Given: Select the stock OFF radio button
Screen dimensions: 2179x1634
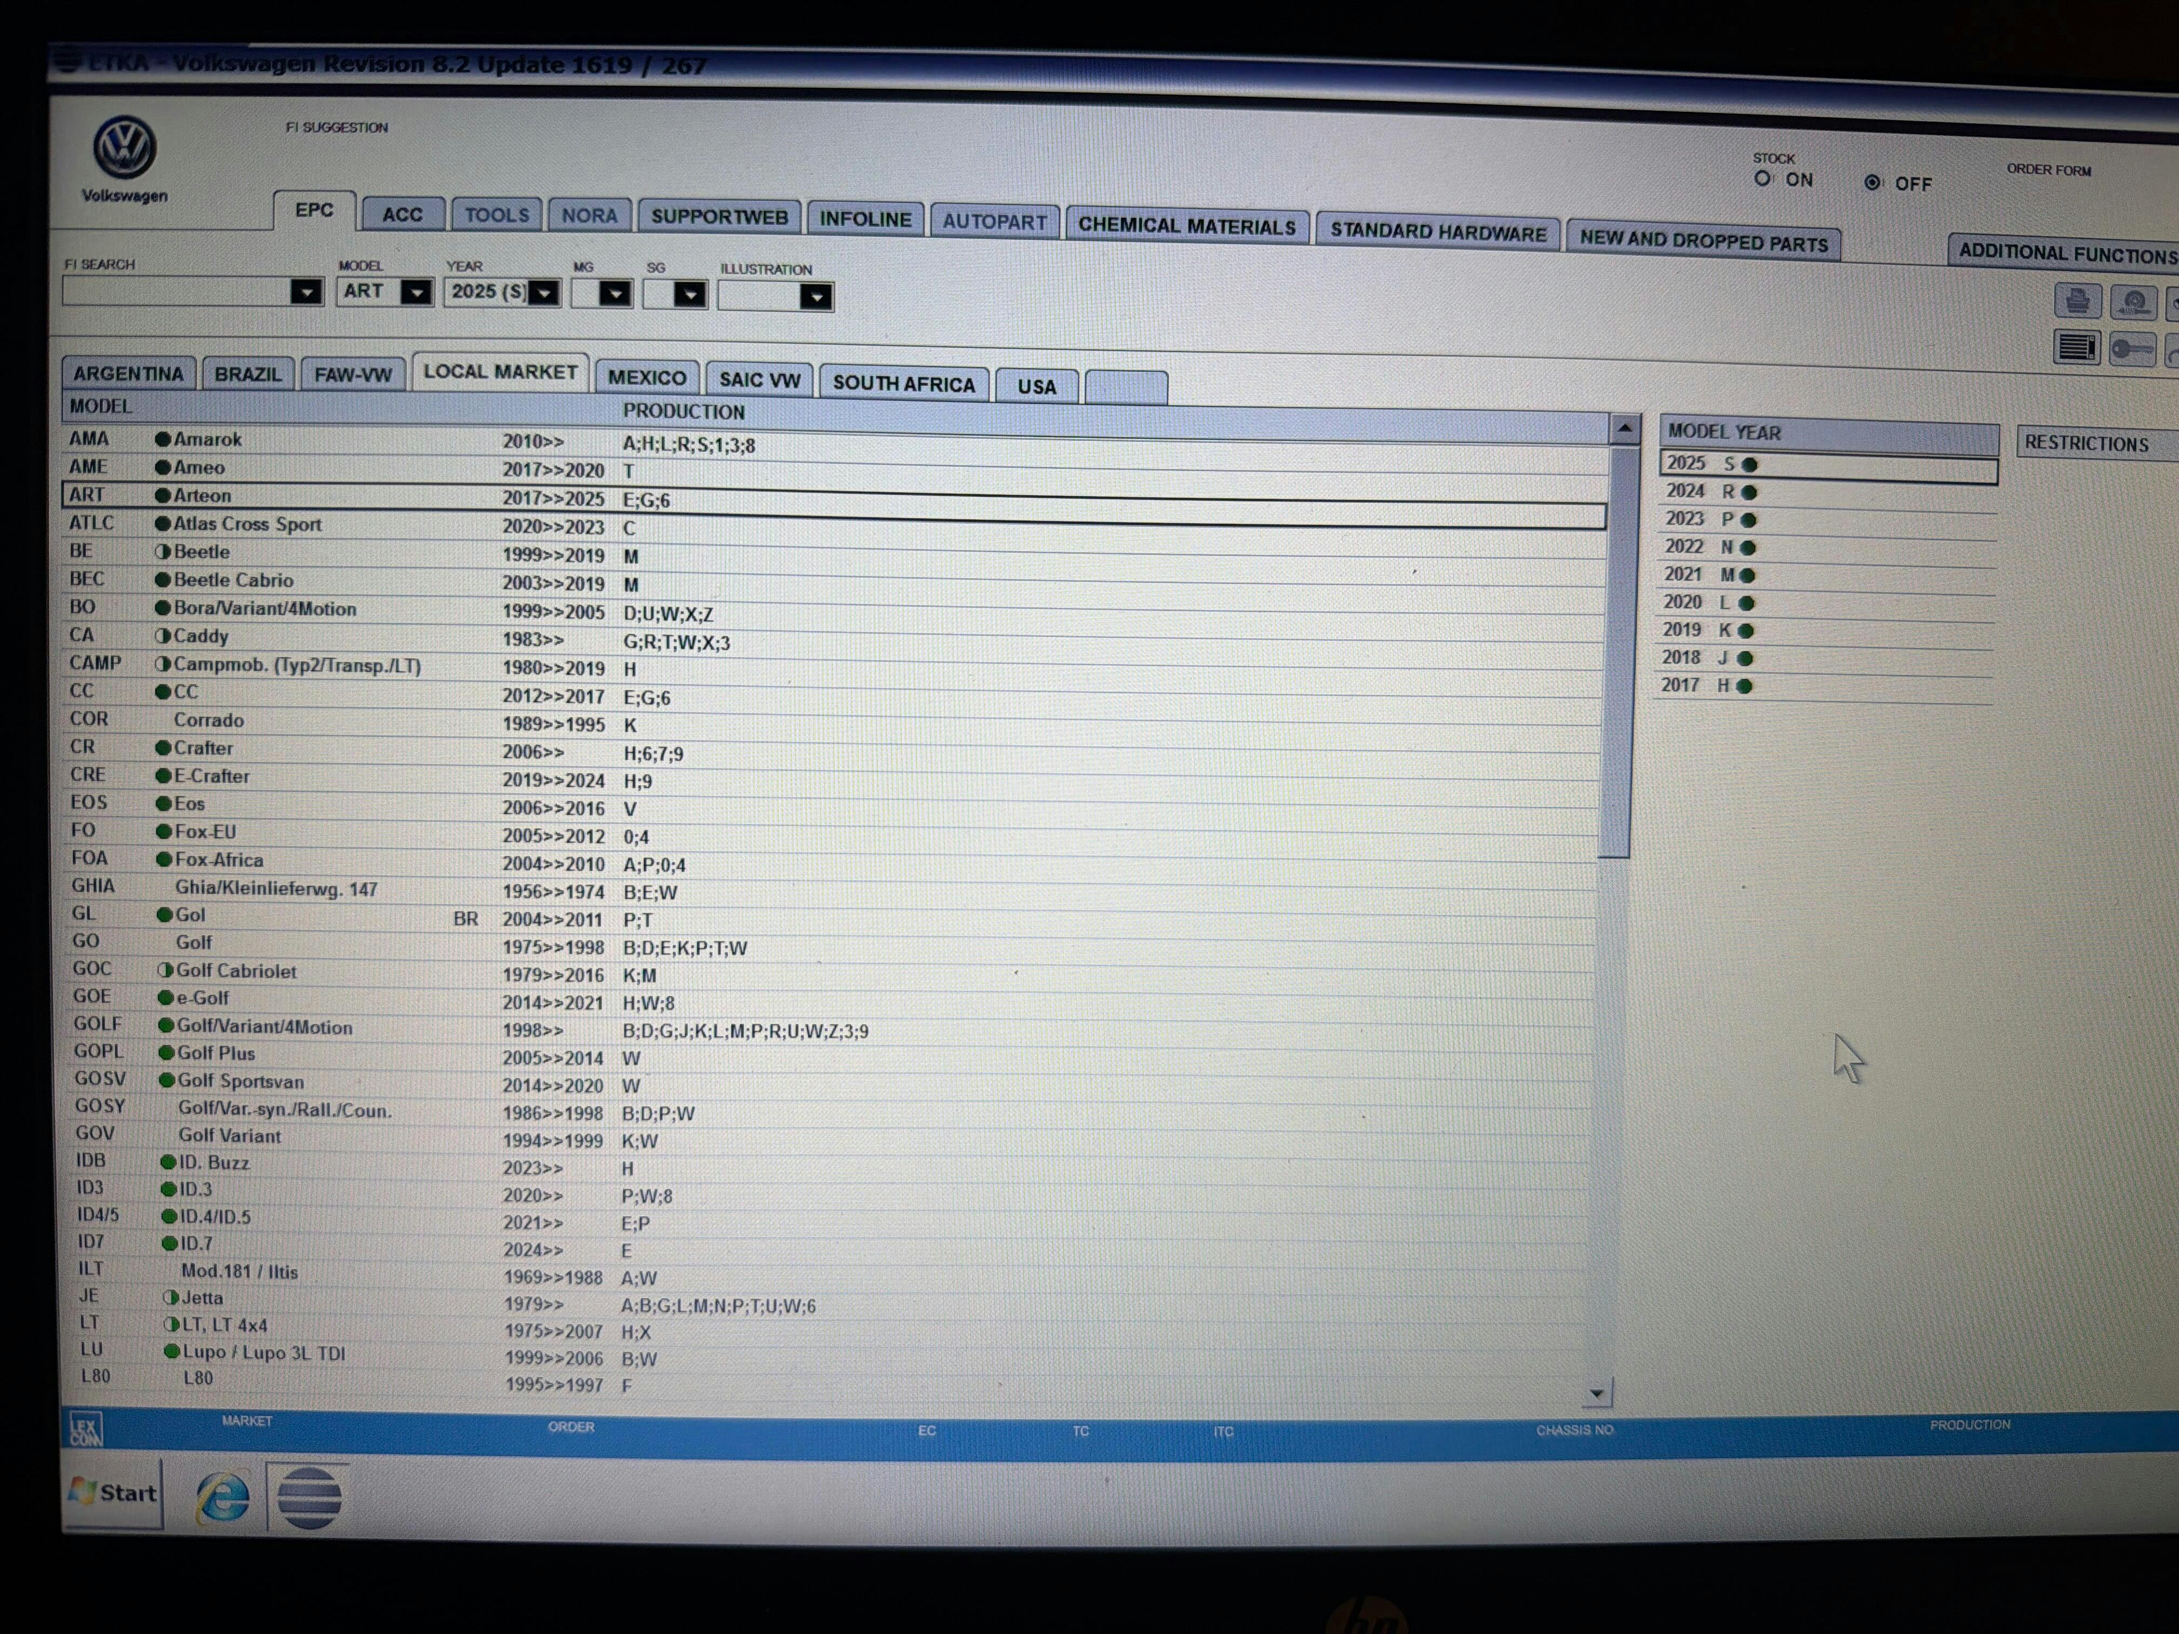Looking at the screenshot, I should [x=1873, y=182].
